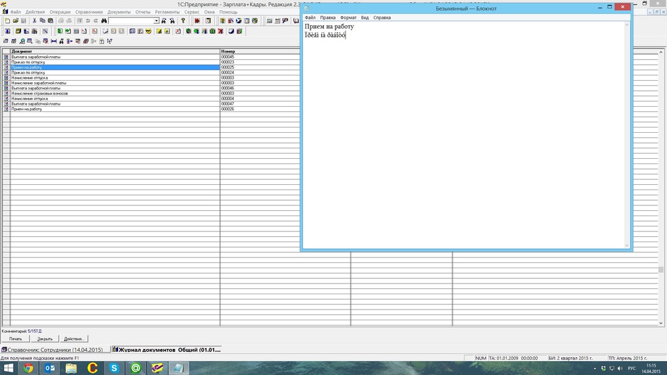Open Notepad's Правка menu
Viewport: 667px width, 375px height.
(327, 17)
